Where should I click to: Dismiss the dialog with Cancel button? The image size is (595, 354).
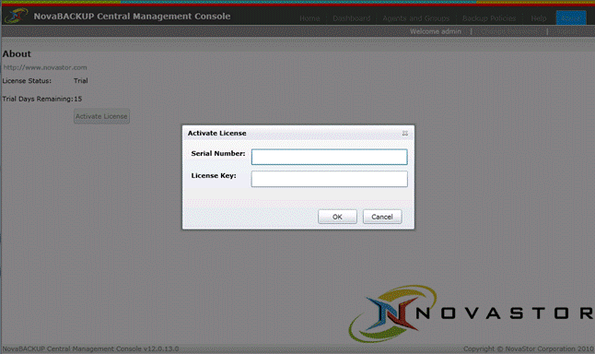pos(382,217)
